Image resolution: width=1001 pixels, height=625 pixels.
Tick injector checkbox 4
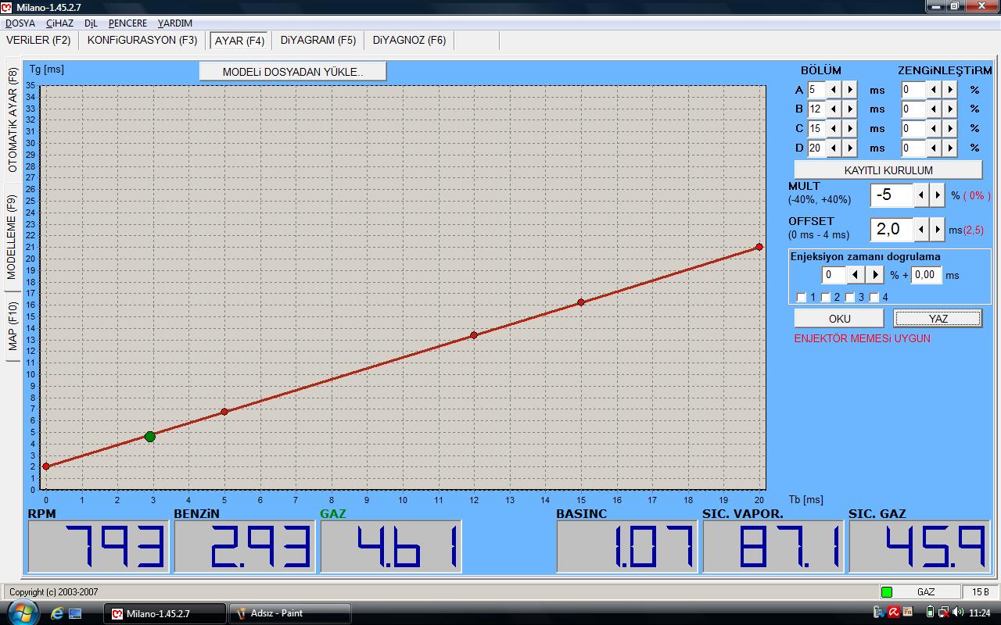pyautogui.click(x=874, y=298)
